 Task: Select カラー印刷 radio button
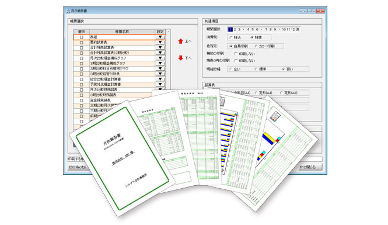tap(264, 46)
